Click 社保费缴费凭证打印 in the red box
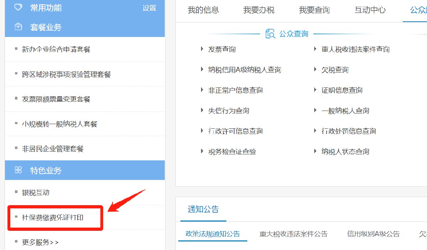This screenshot has width=427, height=250. 53,217
